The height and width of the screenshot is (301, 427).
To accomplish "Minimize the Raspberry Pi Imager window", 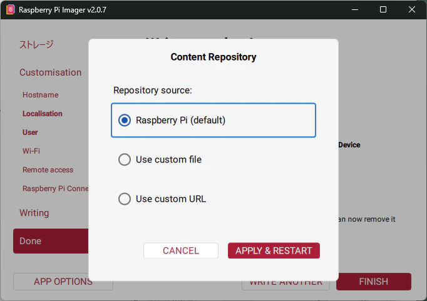I will coord(355,10).
